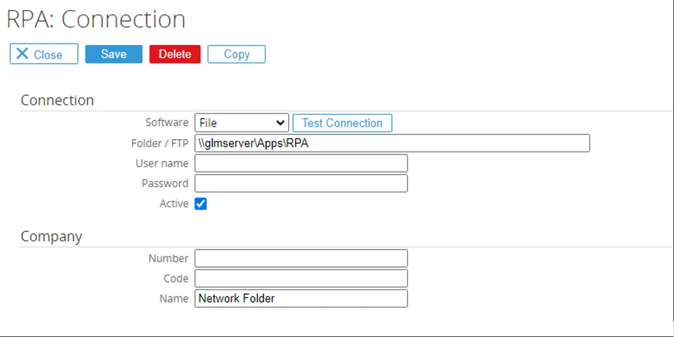Viewport: 674px width, 337px height.
Task: Click the Active label text
Action: (173, 203)
